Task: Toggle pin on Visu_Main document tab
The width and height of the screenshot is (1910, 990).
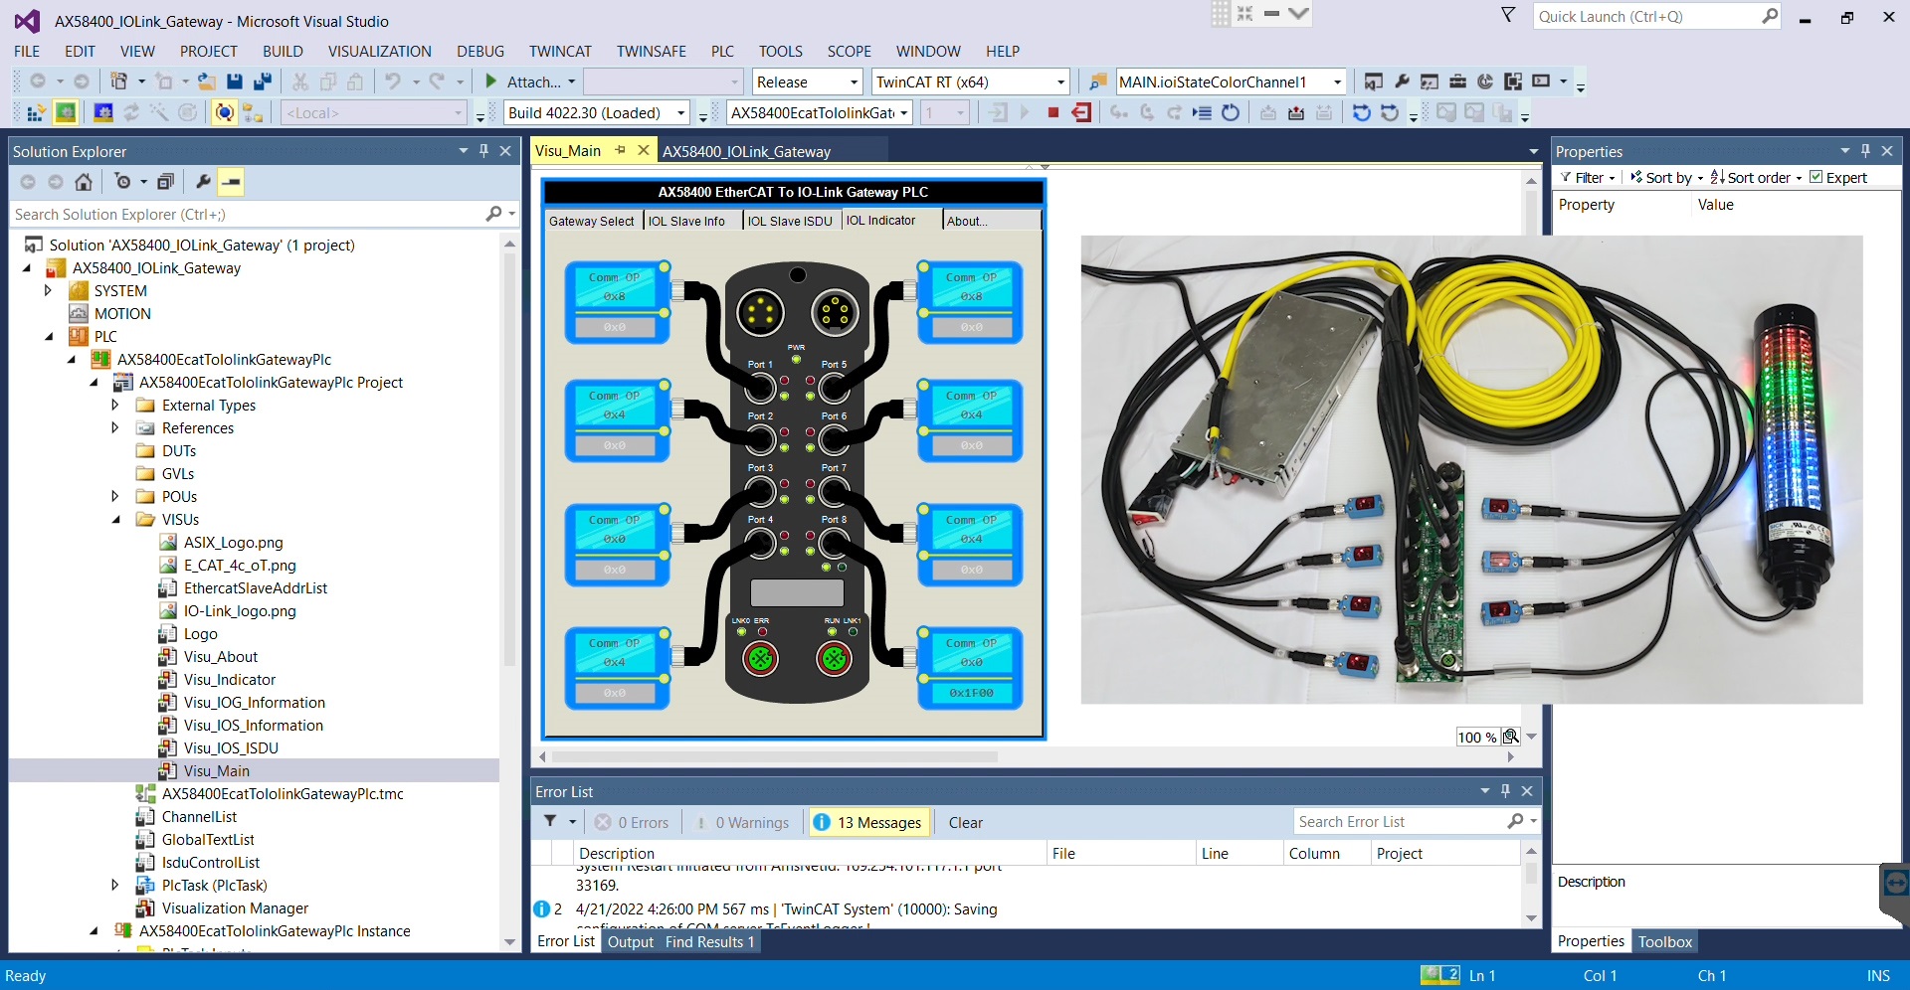Action: point(620,150)
